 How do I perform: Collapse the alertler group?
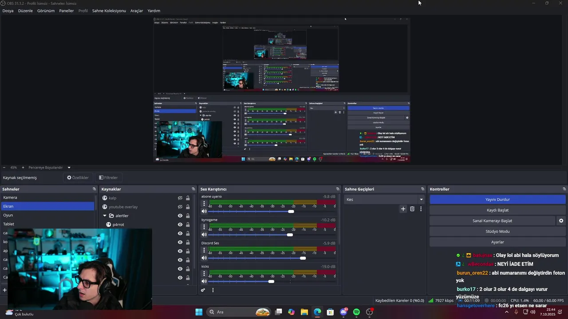click(x=105, y=216)
